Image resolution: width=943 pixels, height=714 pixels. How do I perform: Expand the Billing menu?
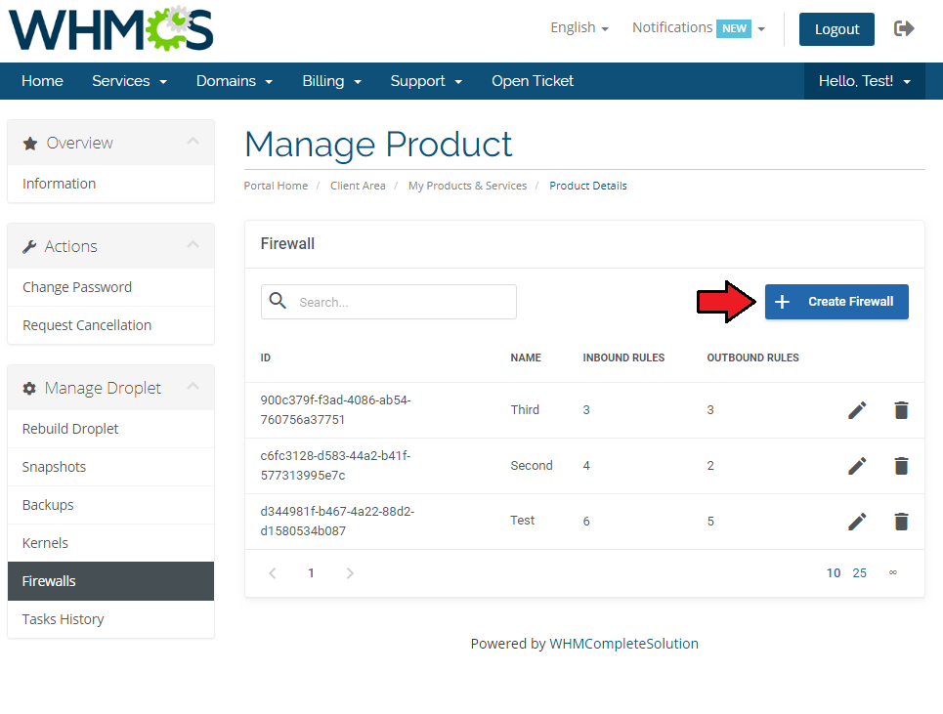[332, 81]
